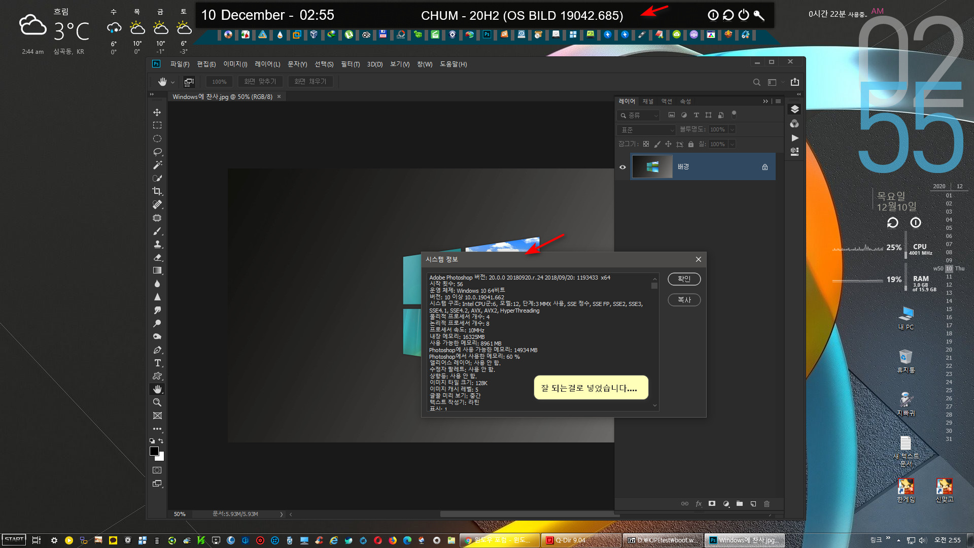Click the 화면 채우기 button
The height and width of the screenshot is (548, 974).
pyautogui.click(x=310, y=82)
